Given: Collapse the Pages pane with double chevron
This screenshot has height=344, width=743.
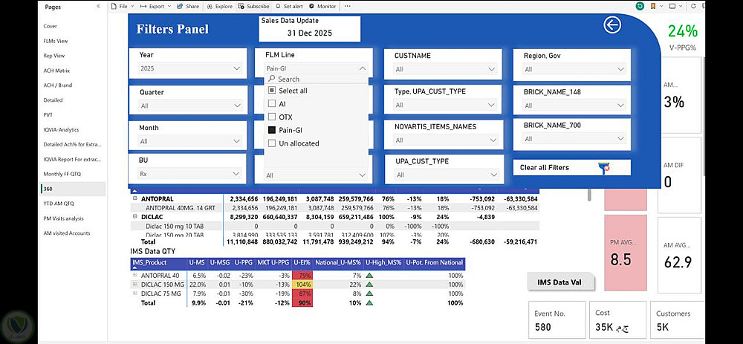Looking at the screenshot, I should click(98, 7).
